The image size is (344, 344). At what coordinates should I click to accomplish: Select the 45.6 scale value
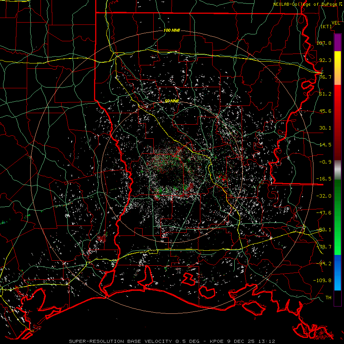coord(325,111)
